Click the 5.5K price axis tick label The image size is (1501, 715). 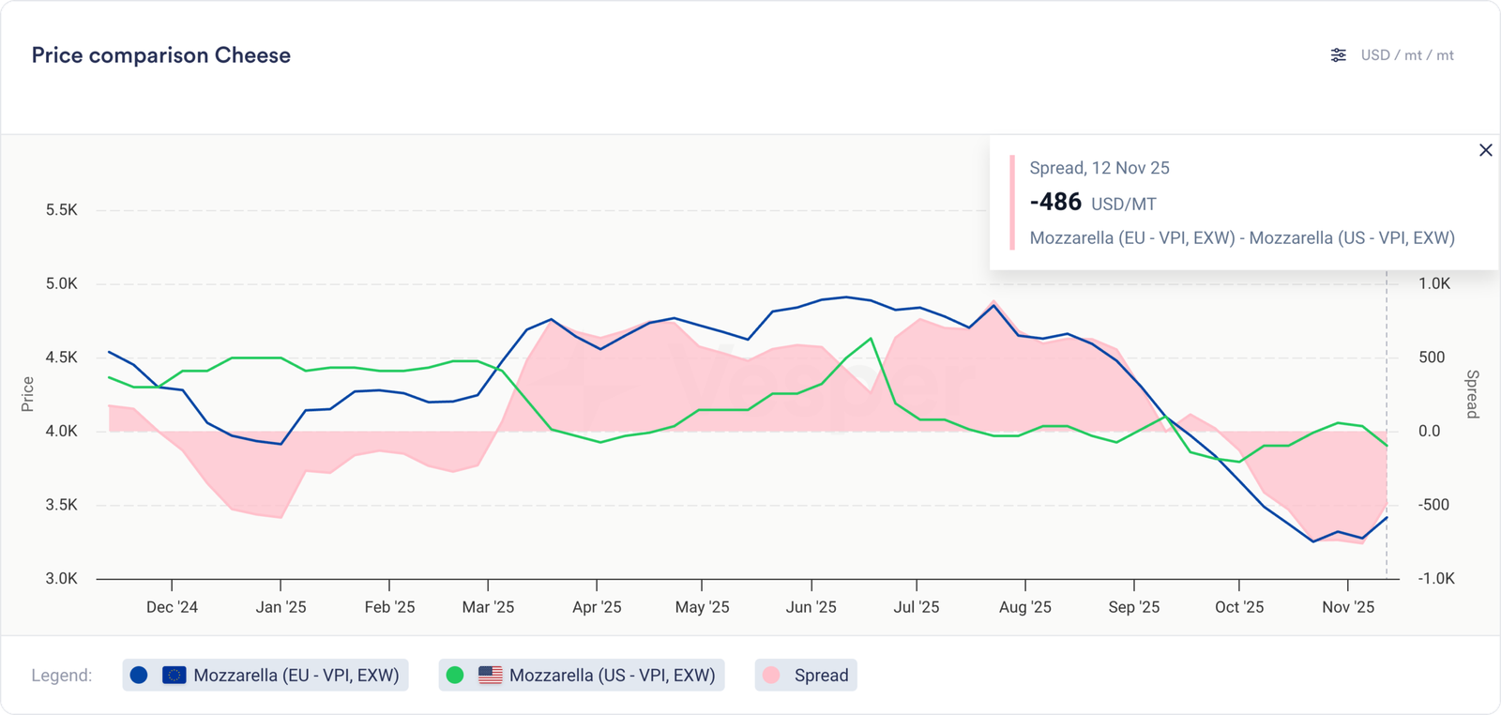click(x=62, y=210)
